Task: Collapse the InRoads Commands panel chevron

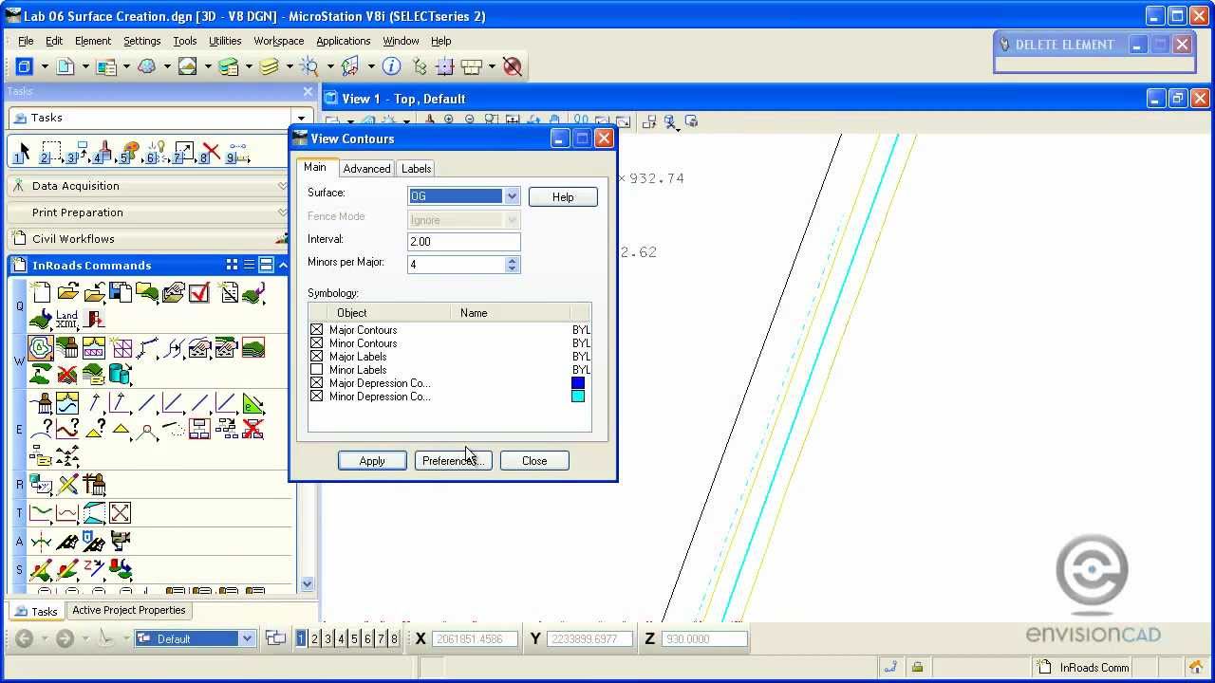Action: pos(283,265)
